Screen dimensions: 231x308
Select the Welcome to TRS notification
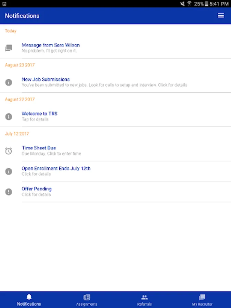(39, 114)
